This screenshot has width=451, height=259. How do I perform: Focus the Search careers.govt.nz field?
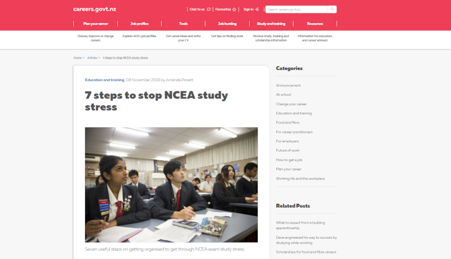point(297,10)
